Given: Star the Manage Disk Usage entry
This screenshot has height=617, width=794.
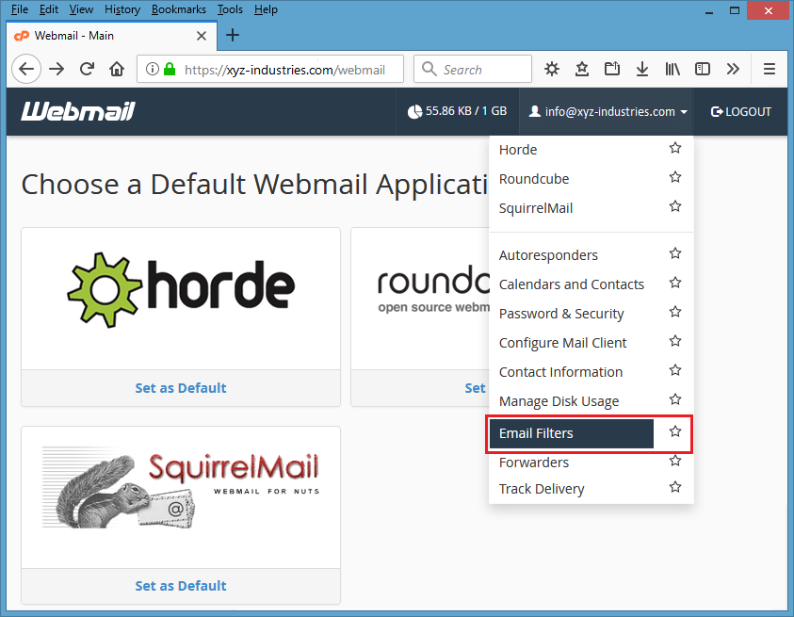Looking at the screenshot, I should click(x=675, y=399).
